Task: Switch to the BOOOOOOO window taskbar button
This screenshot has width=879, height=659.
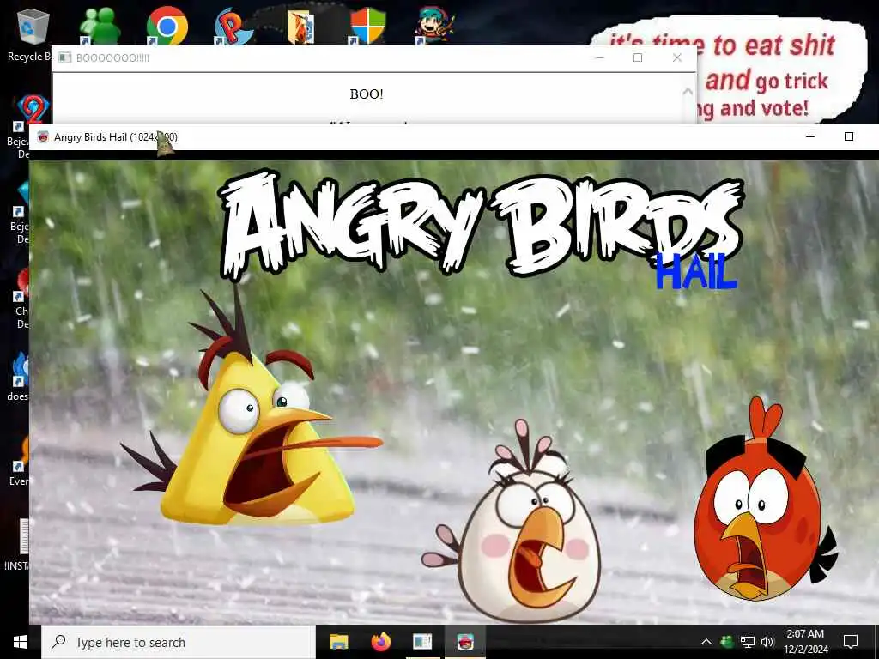Action: coord(422,642)
